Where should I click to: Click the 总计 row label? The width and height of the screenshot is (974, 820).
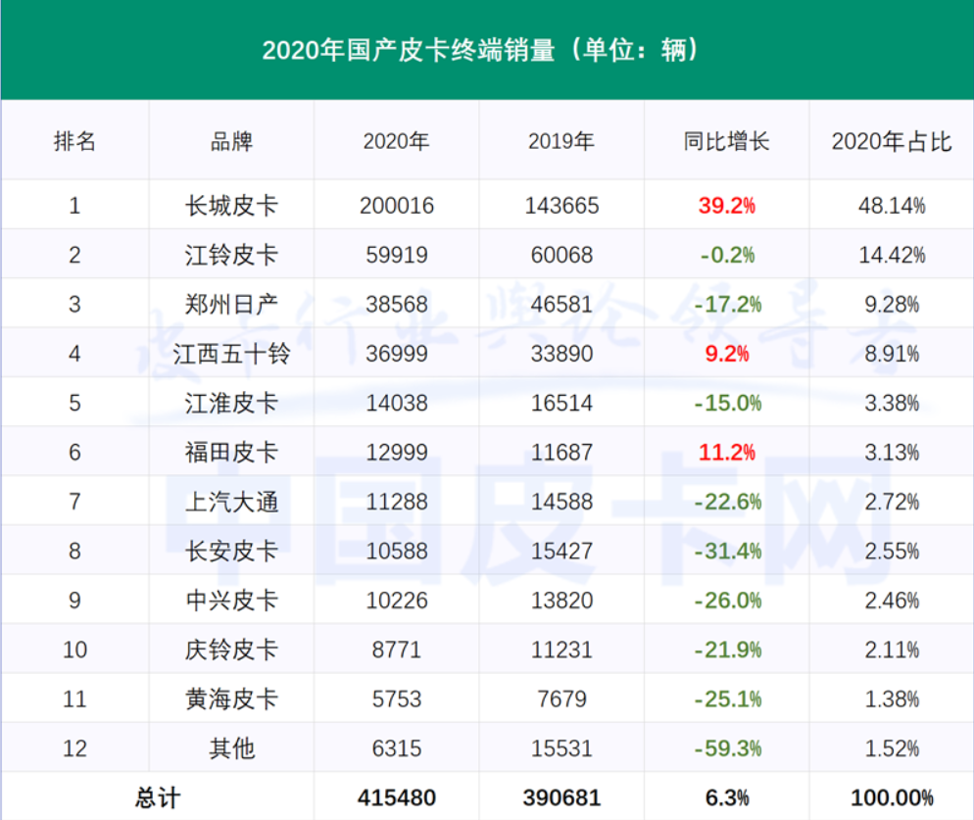coord(158,797)
